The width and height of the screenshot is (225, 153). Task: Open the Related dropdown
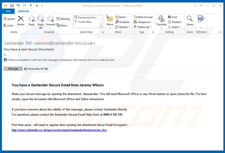175,22
